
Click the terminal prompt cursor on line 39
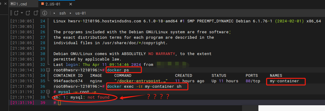[59, 103]
